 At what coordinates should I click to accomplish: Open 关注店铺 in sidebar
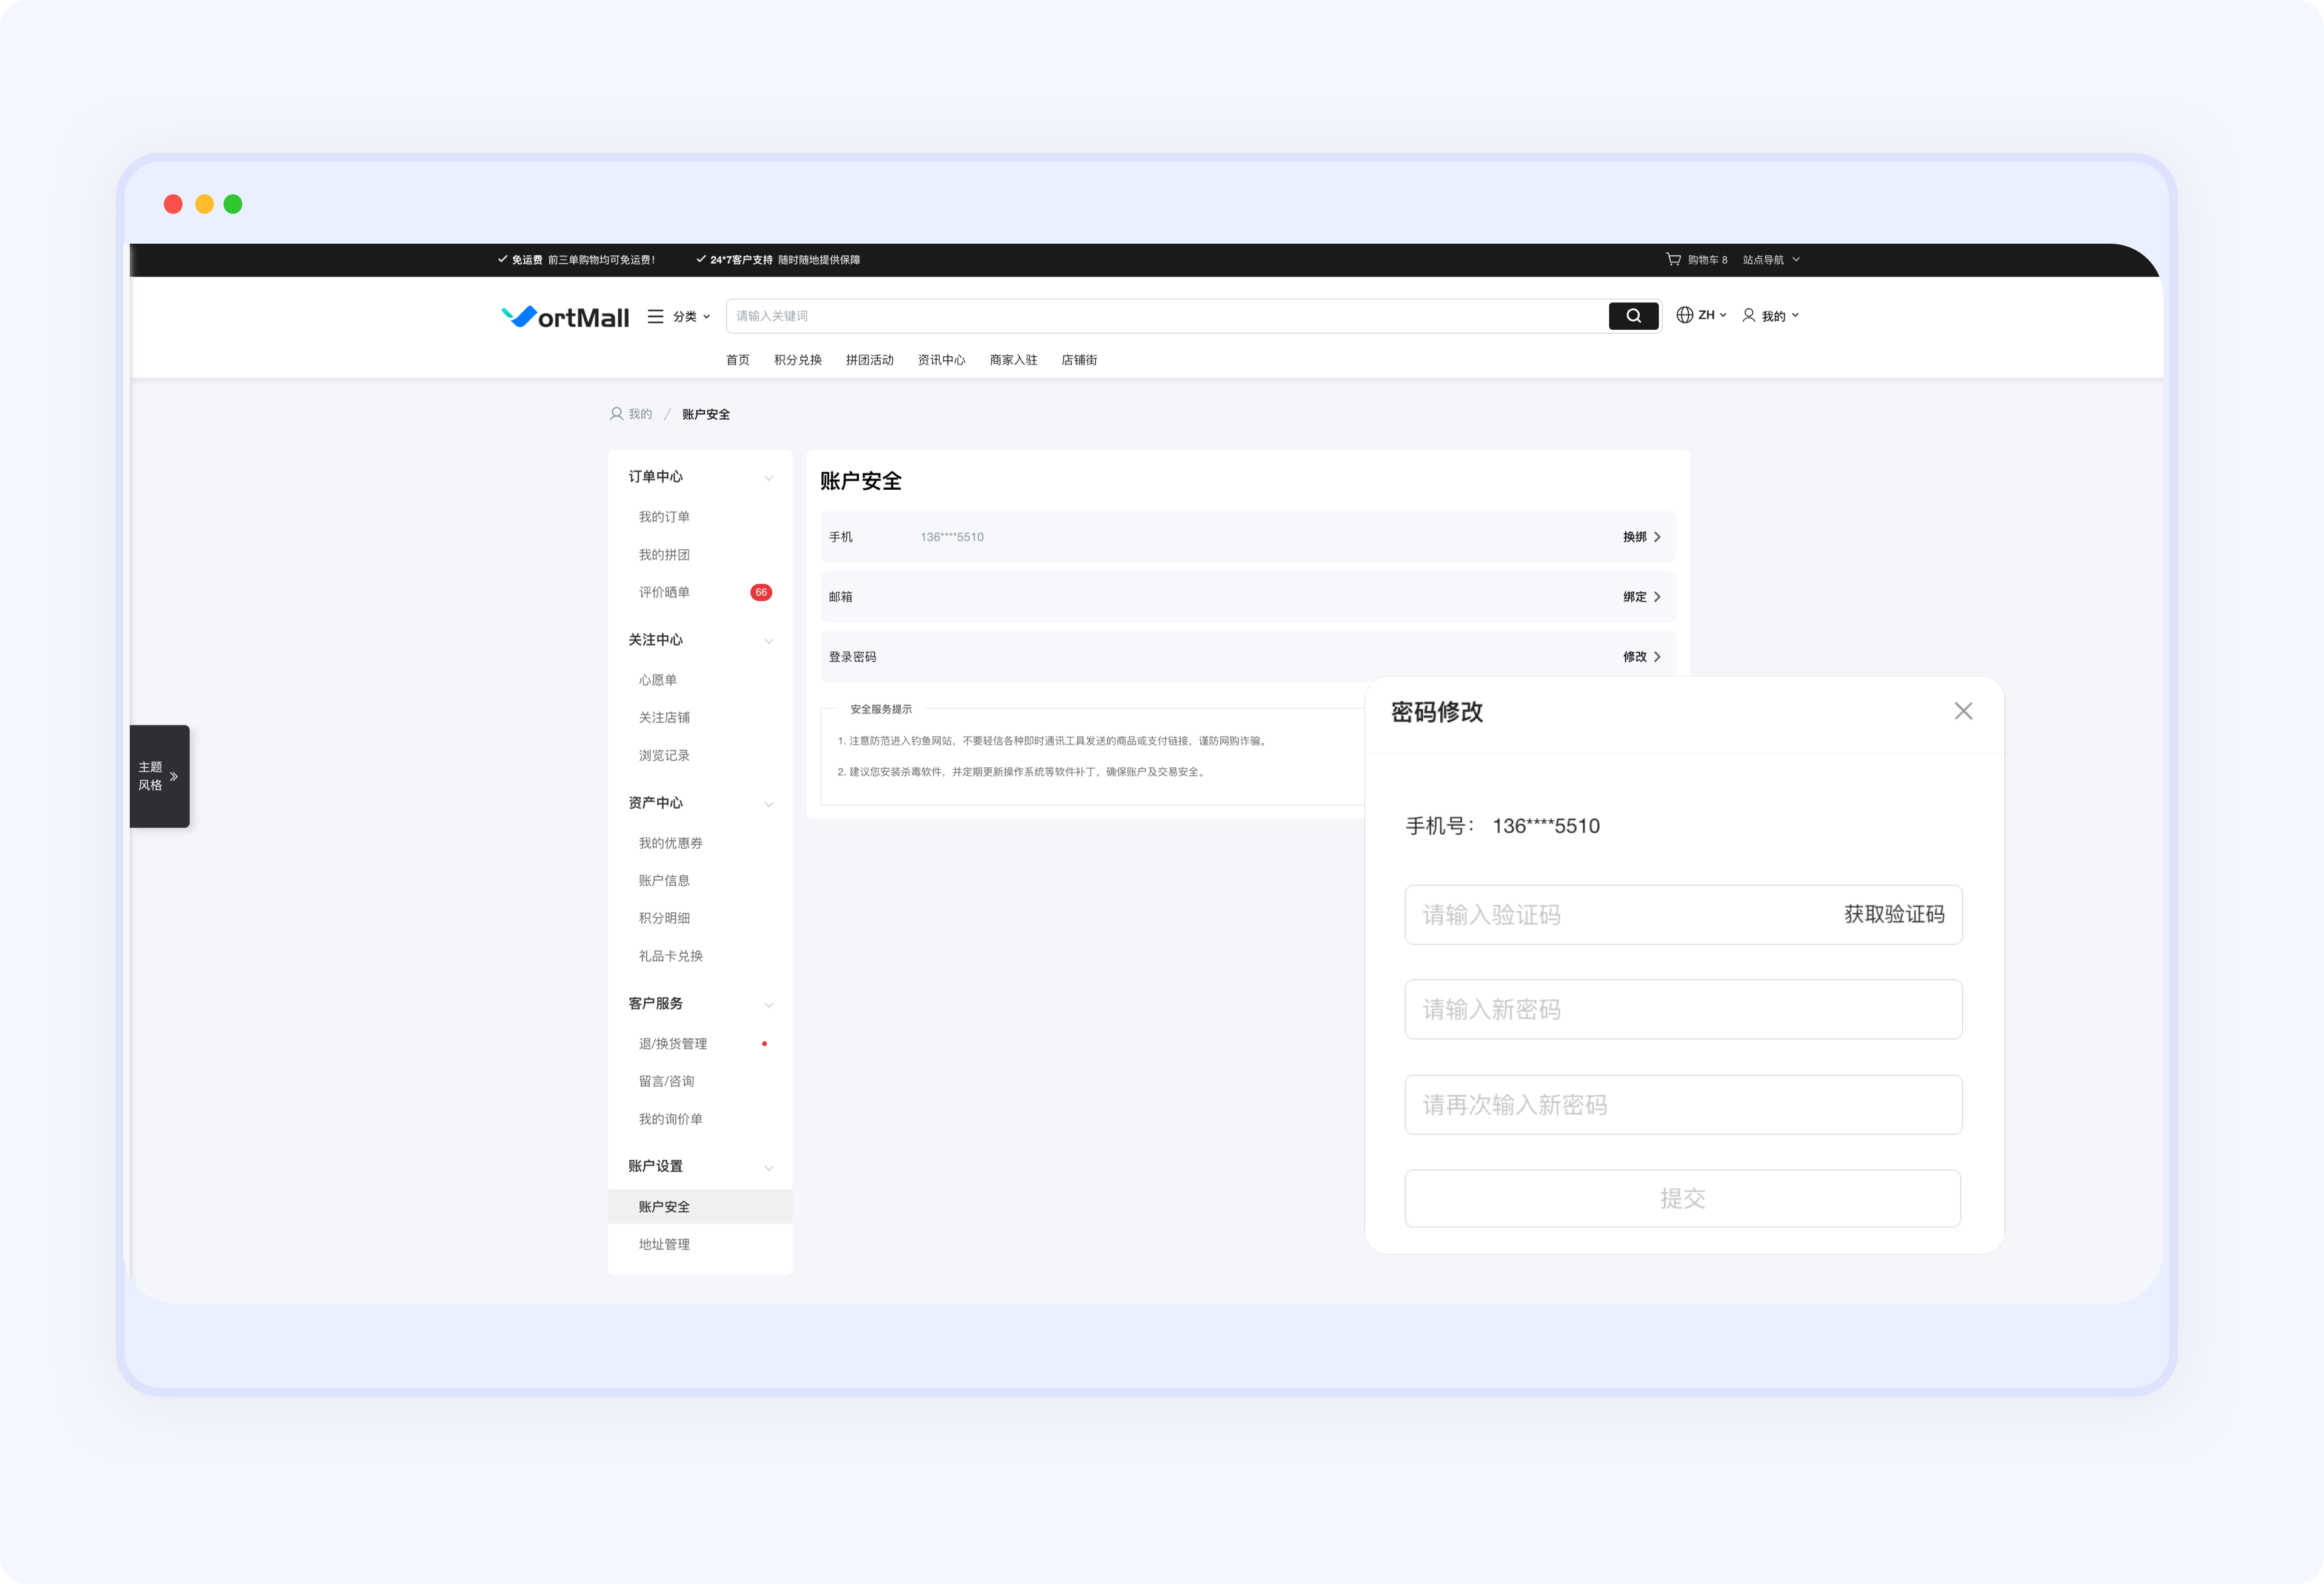(664, 718)
